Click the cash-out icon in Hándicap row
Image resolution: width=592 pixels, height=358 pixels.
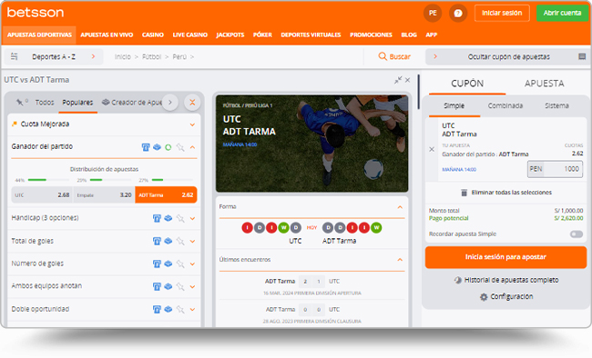[x=157, y=218]
